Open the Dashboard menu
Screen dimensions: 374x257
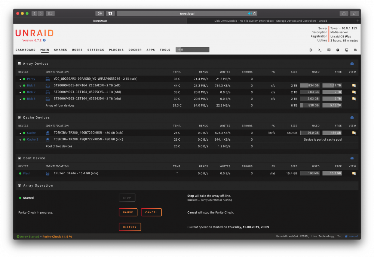pos(25,50)
